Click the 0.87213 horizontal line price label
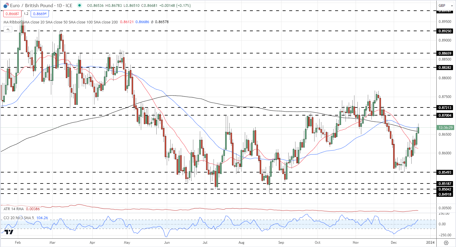This screenshot has height=247, width=456. tap(445, 108)
